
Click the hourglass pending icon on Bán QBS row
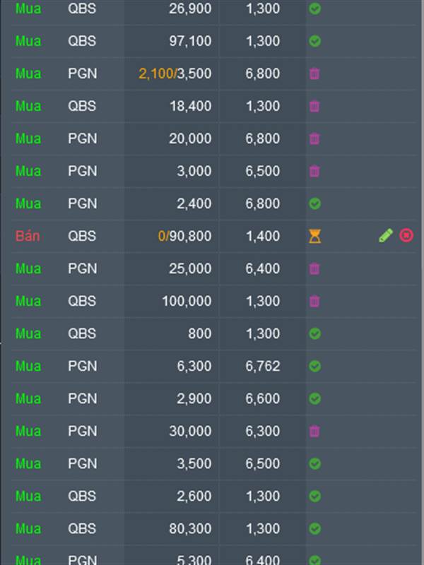(314, 237)
